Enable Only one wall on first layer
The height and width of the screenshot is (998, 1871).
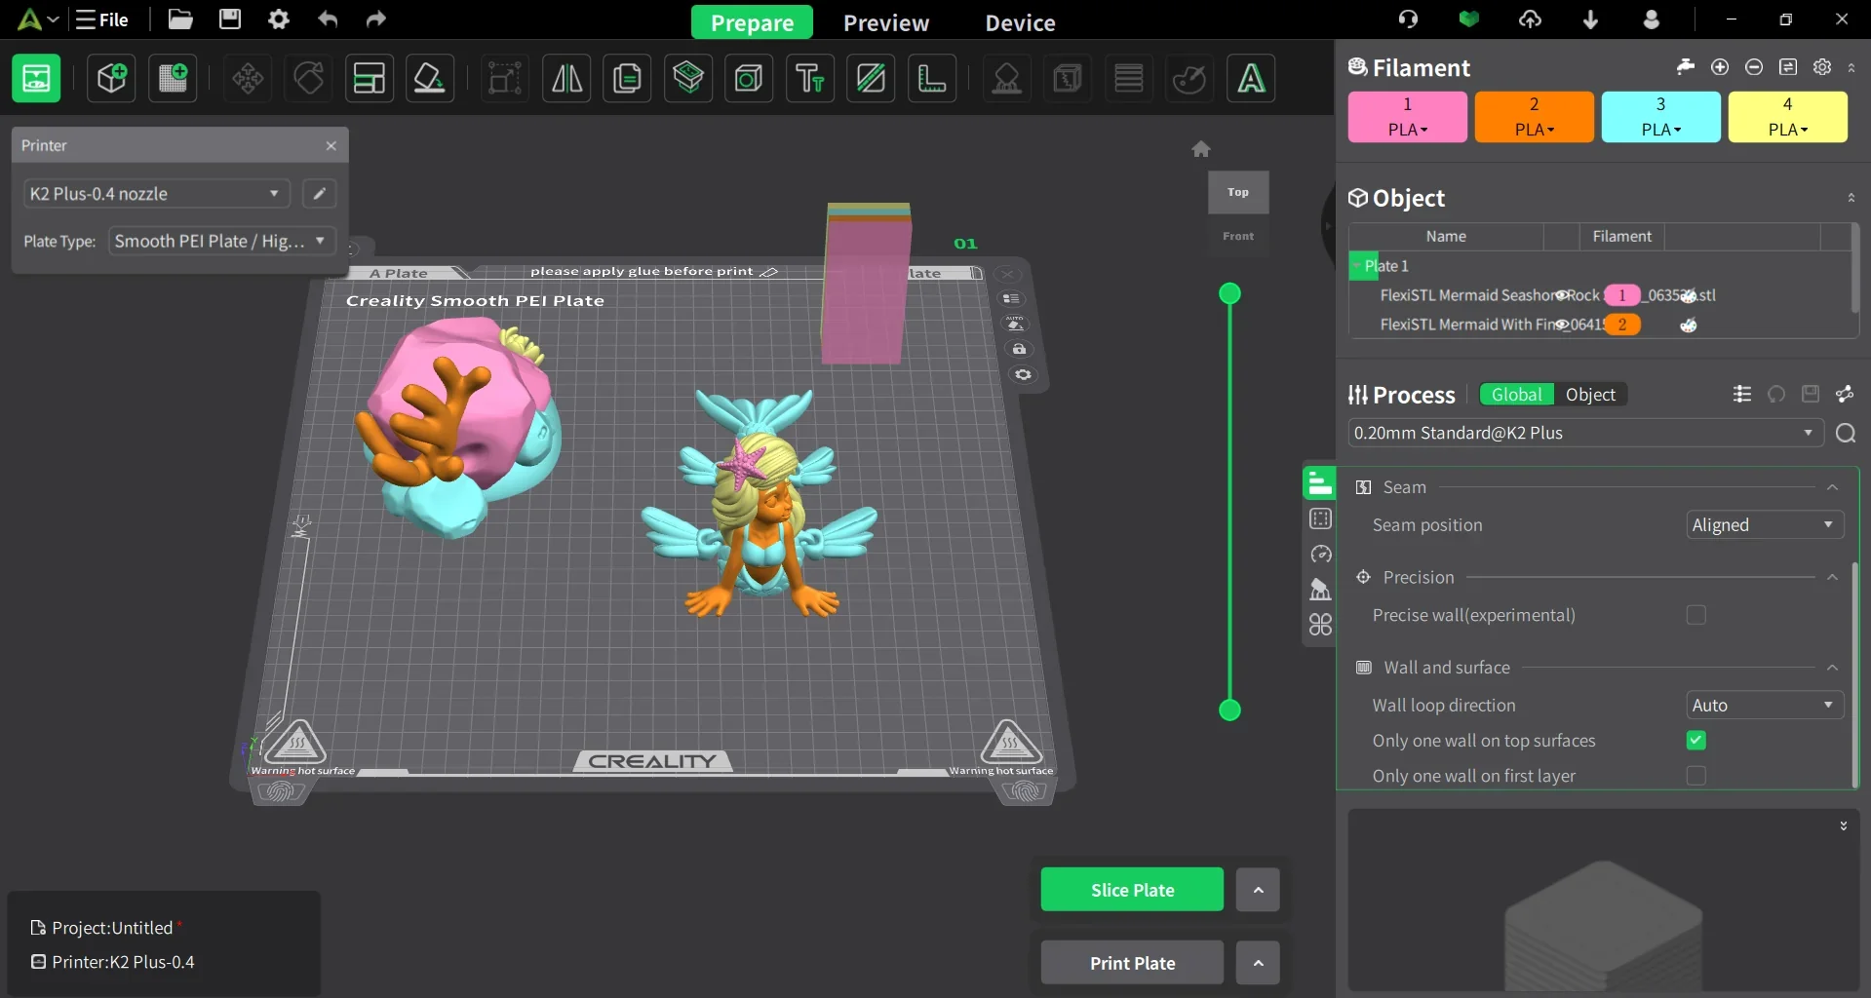pos(1696,776)
